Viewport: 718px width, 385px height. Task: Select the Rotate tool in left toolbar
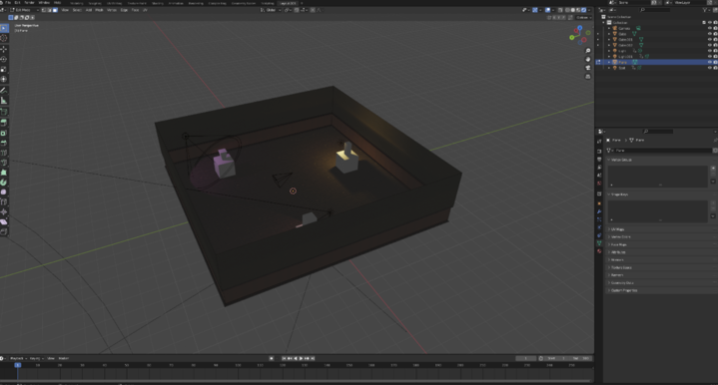(4, 59)
